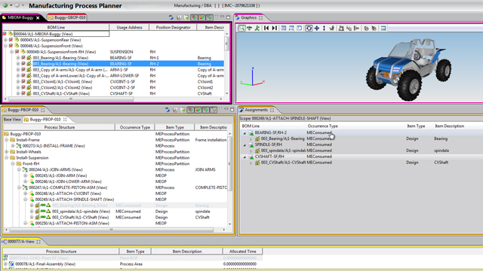The image size is (483, 271).
Task: Select the magnifier zoom tool in Graphics toolbar
Action: click(x=241, y=29)
